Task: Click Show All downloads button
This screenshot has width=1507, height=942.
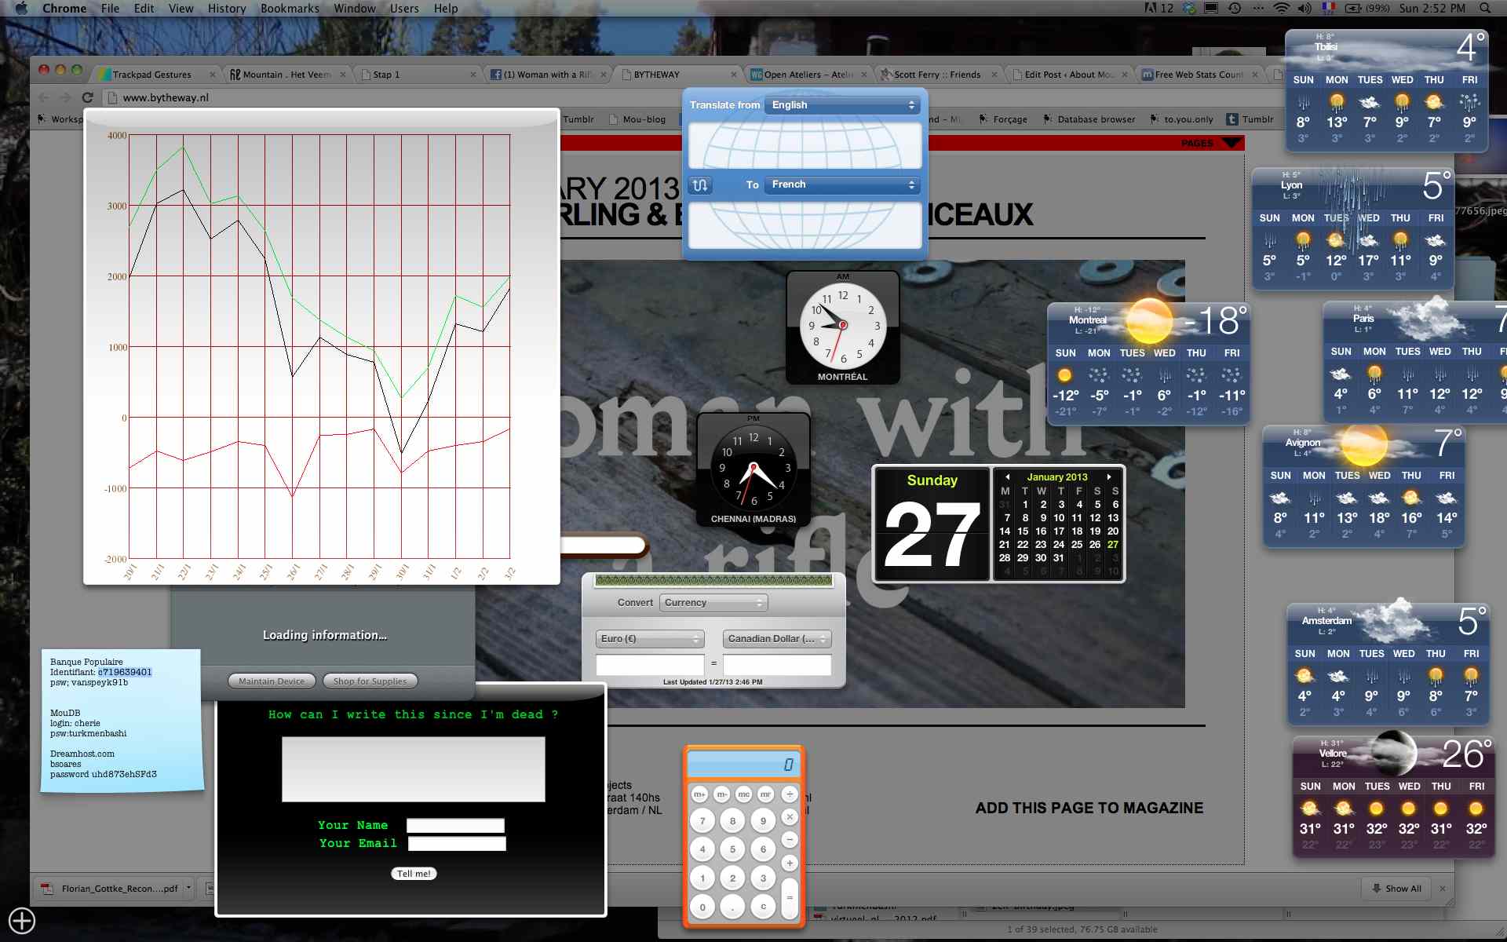Action: 1396,889
